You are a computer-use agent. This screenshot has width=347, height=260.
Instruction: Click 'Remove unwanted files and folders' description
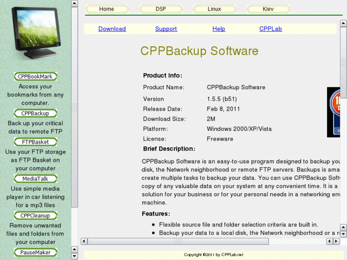point(35,234)
